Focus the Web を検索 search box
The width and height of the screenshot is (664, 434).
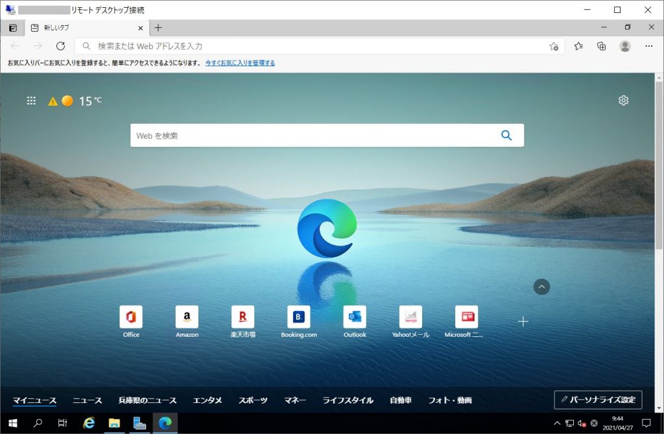tap(327, 135)
